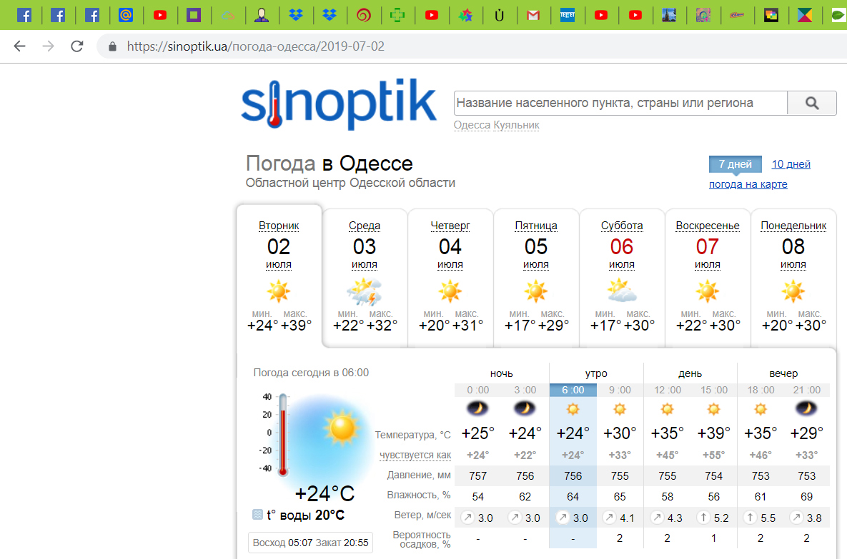Open the orange squiggle bookmark icon
This screenshot has height=559, width=847.
[737, 15]
